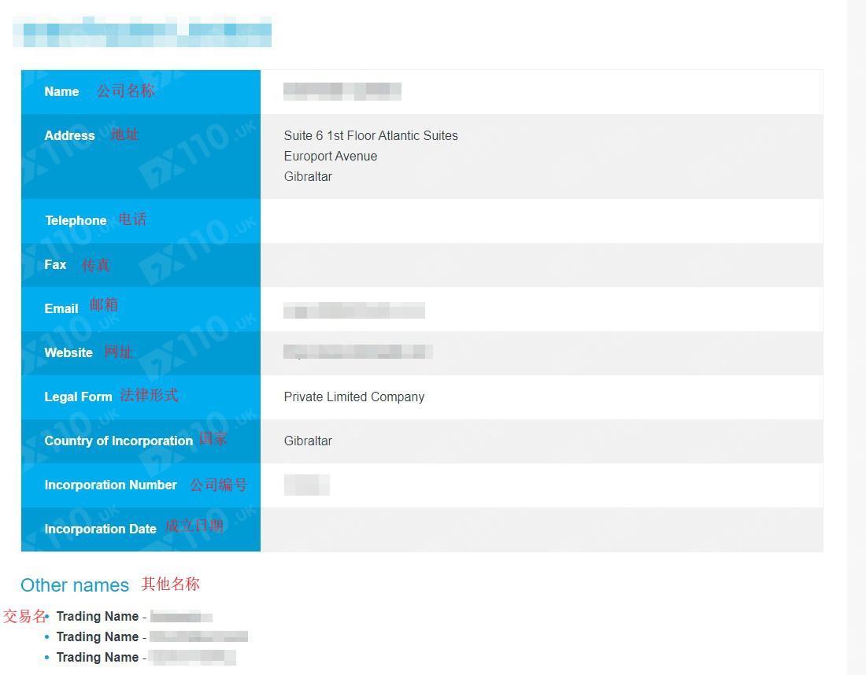Click the Incorporation Number label
This screenshot has height=675, width=866.
point(110,485)
